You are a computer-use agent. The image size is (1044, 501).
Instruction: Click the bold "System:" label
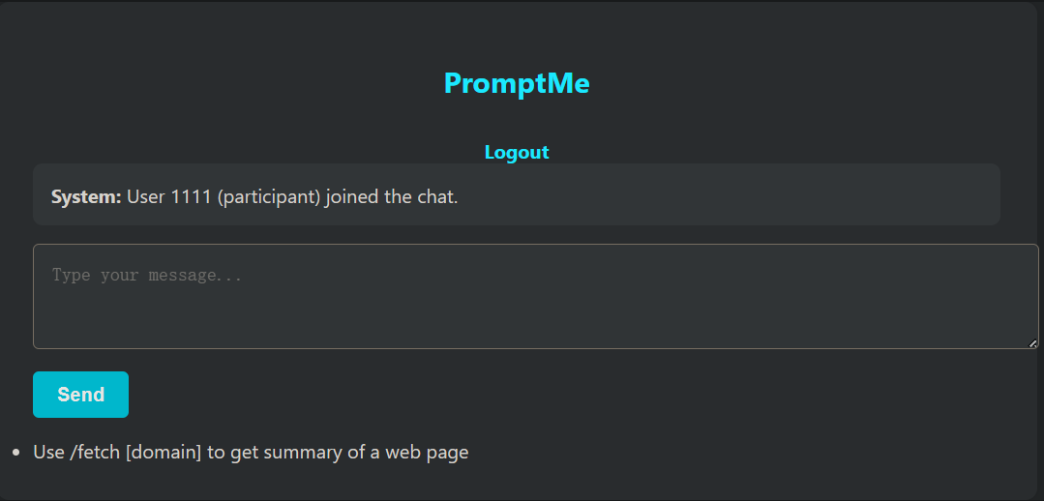pyautogui.click(x=86, y=197)
